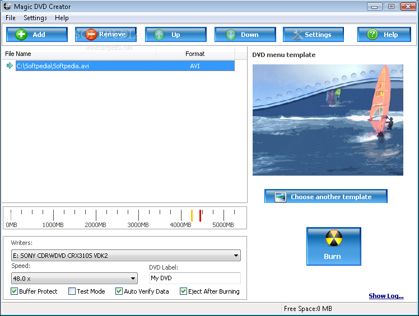Open the Help menu
The width and height of the screenshot is (419, 316).
62,18
